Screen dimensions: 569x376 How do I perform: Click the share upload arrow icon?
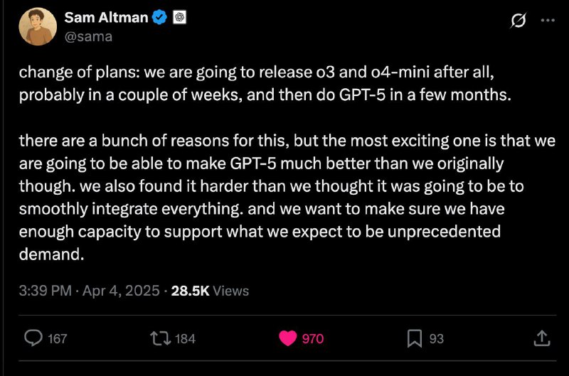[541, 338]
